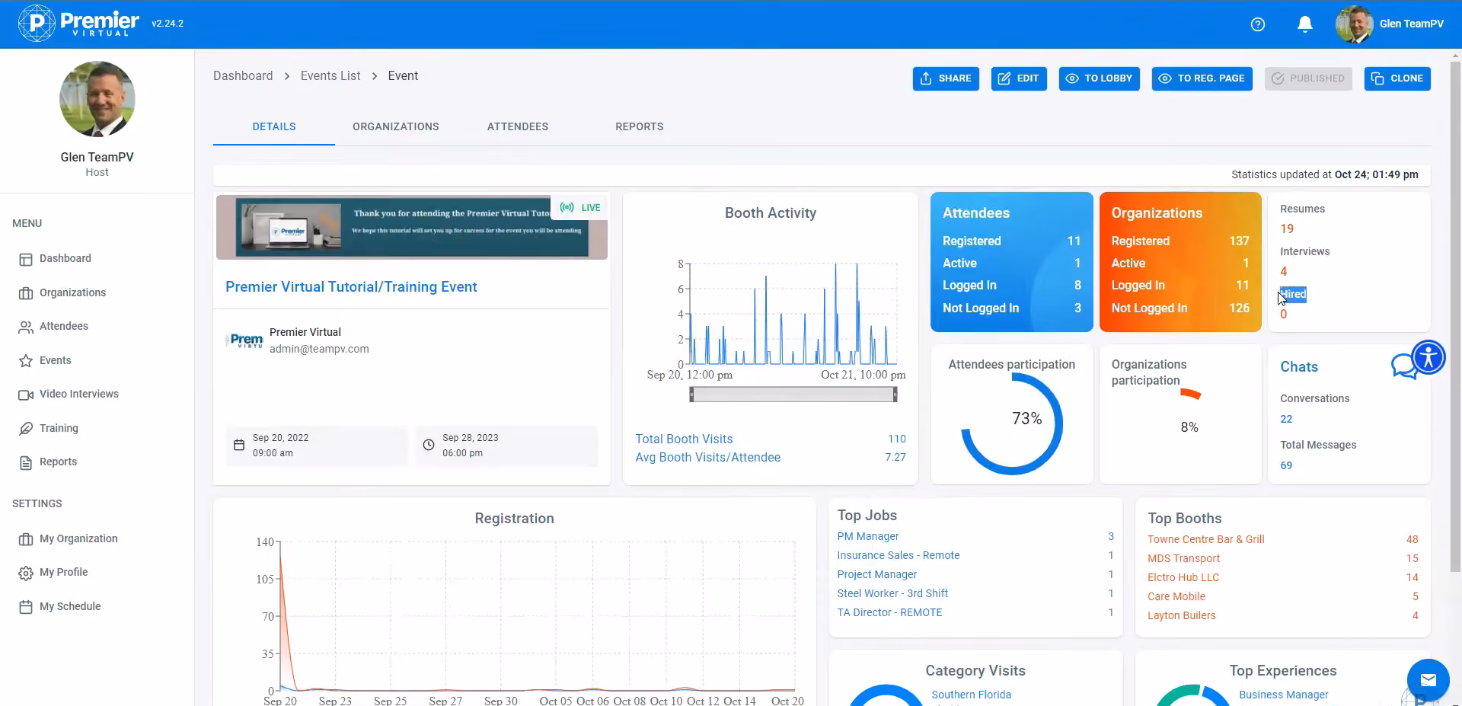This screenshot has width=1462, height=706.
Task: Click the Chats speech bubble icon
Action: [1403, 367]
